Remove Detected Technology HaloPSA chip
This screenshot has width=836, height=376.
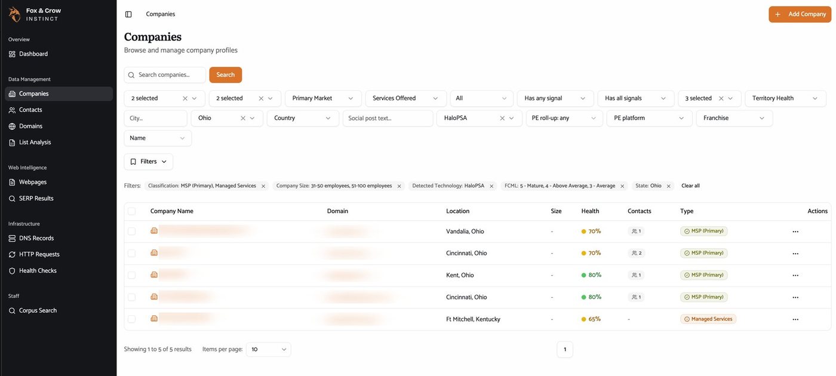491,186
